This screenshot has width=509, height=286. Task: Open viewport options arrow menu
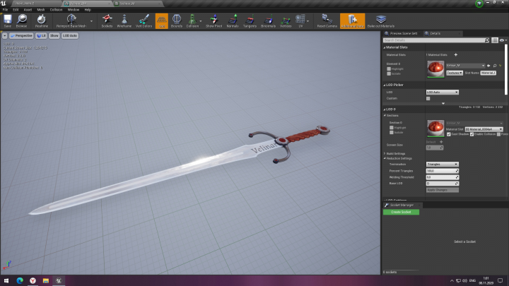pos(4,36)
